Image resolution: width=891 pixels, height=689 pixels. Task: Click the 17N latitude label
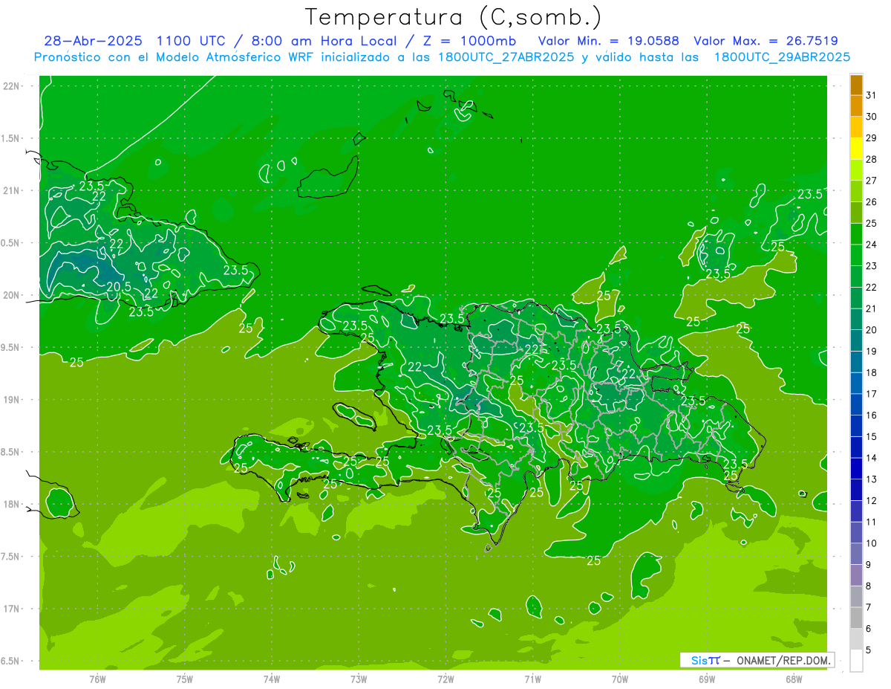12,609
